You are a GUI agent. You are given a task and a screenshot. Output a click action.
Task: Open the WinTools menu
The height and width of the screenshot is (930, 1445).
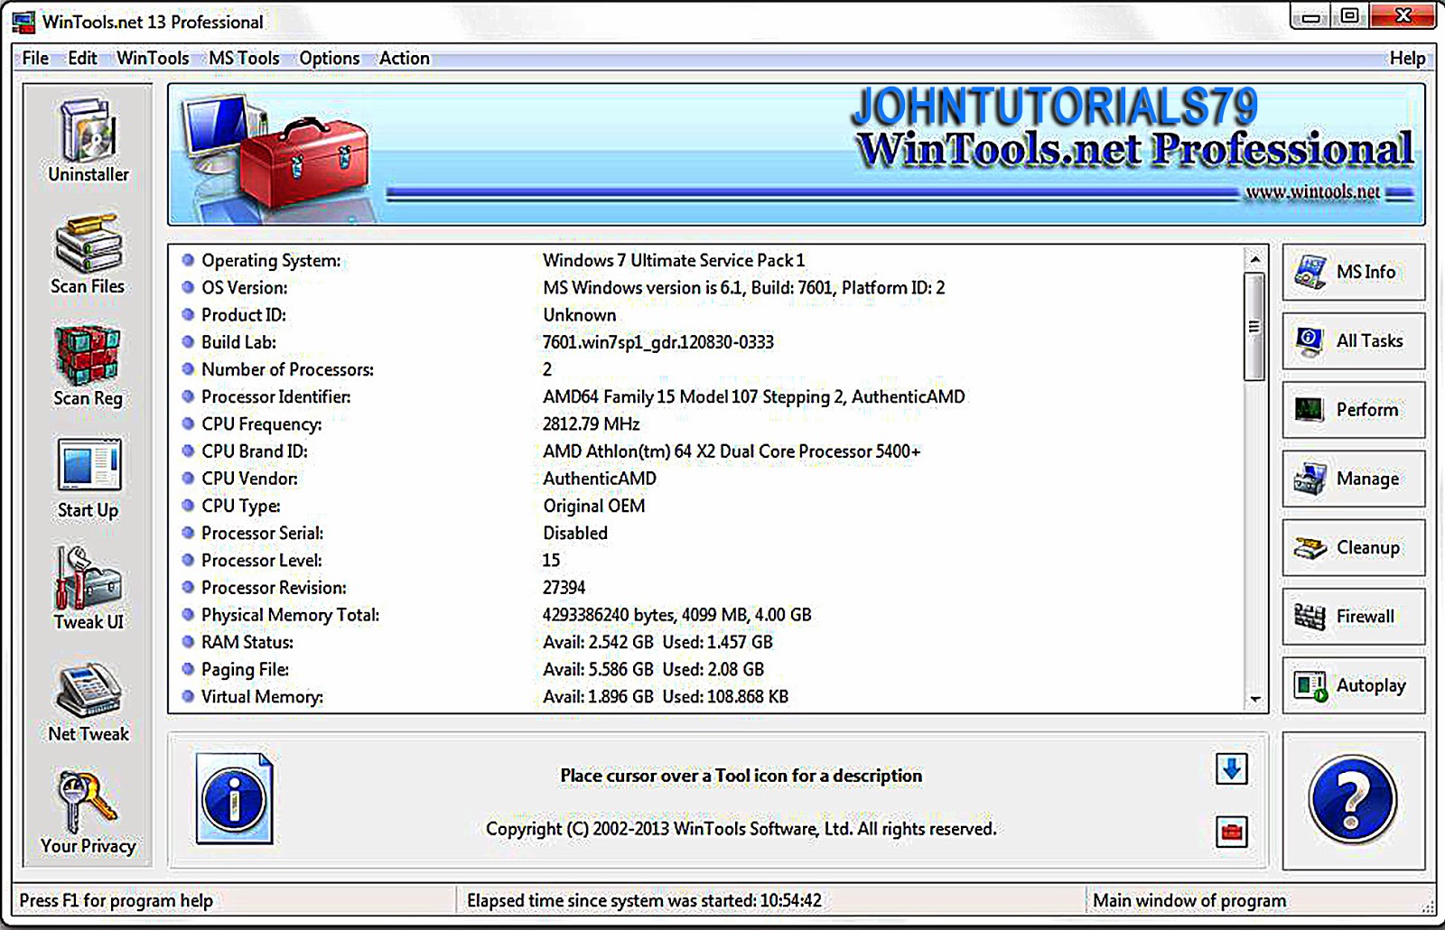pyautogui.click(x=153, y=59)
